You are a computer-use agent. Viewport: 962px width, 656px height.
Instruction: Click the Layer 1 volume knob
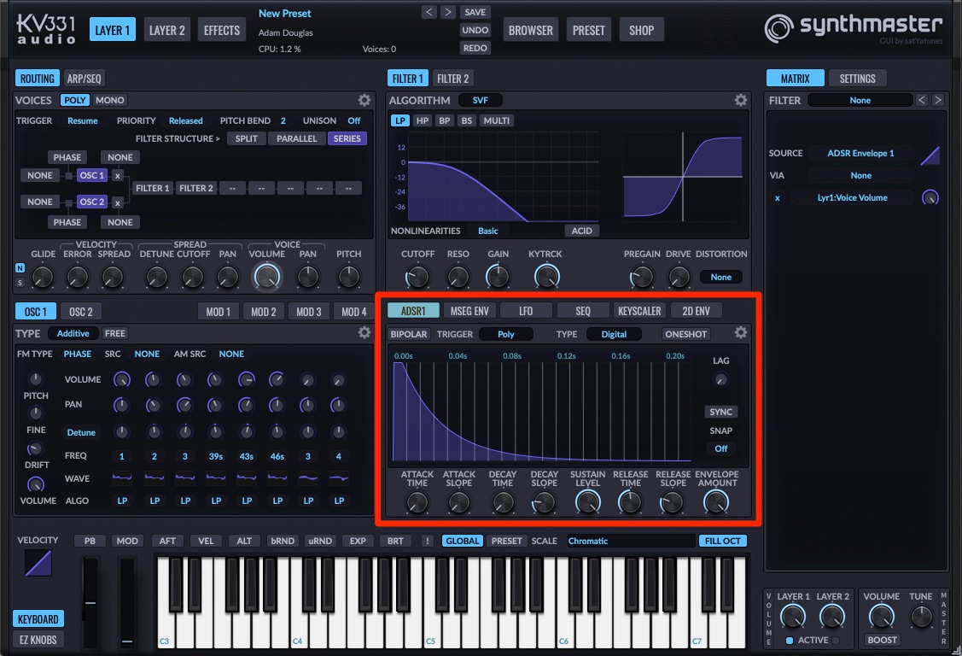pos(793,617)
